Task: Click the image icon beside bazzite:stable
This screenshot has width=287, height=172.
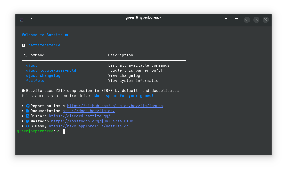Action: tap(23, 45)
